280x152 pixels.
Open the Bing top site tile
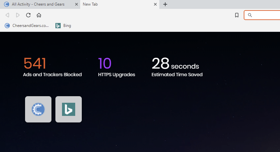click(x=69, y=109)
